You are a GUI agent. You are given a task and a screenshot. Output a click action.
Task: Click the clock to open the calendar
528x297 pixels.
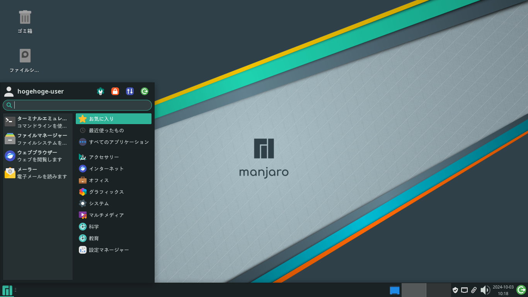click(502, 290)
